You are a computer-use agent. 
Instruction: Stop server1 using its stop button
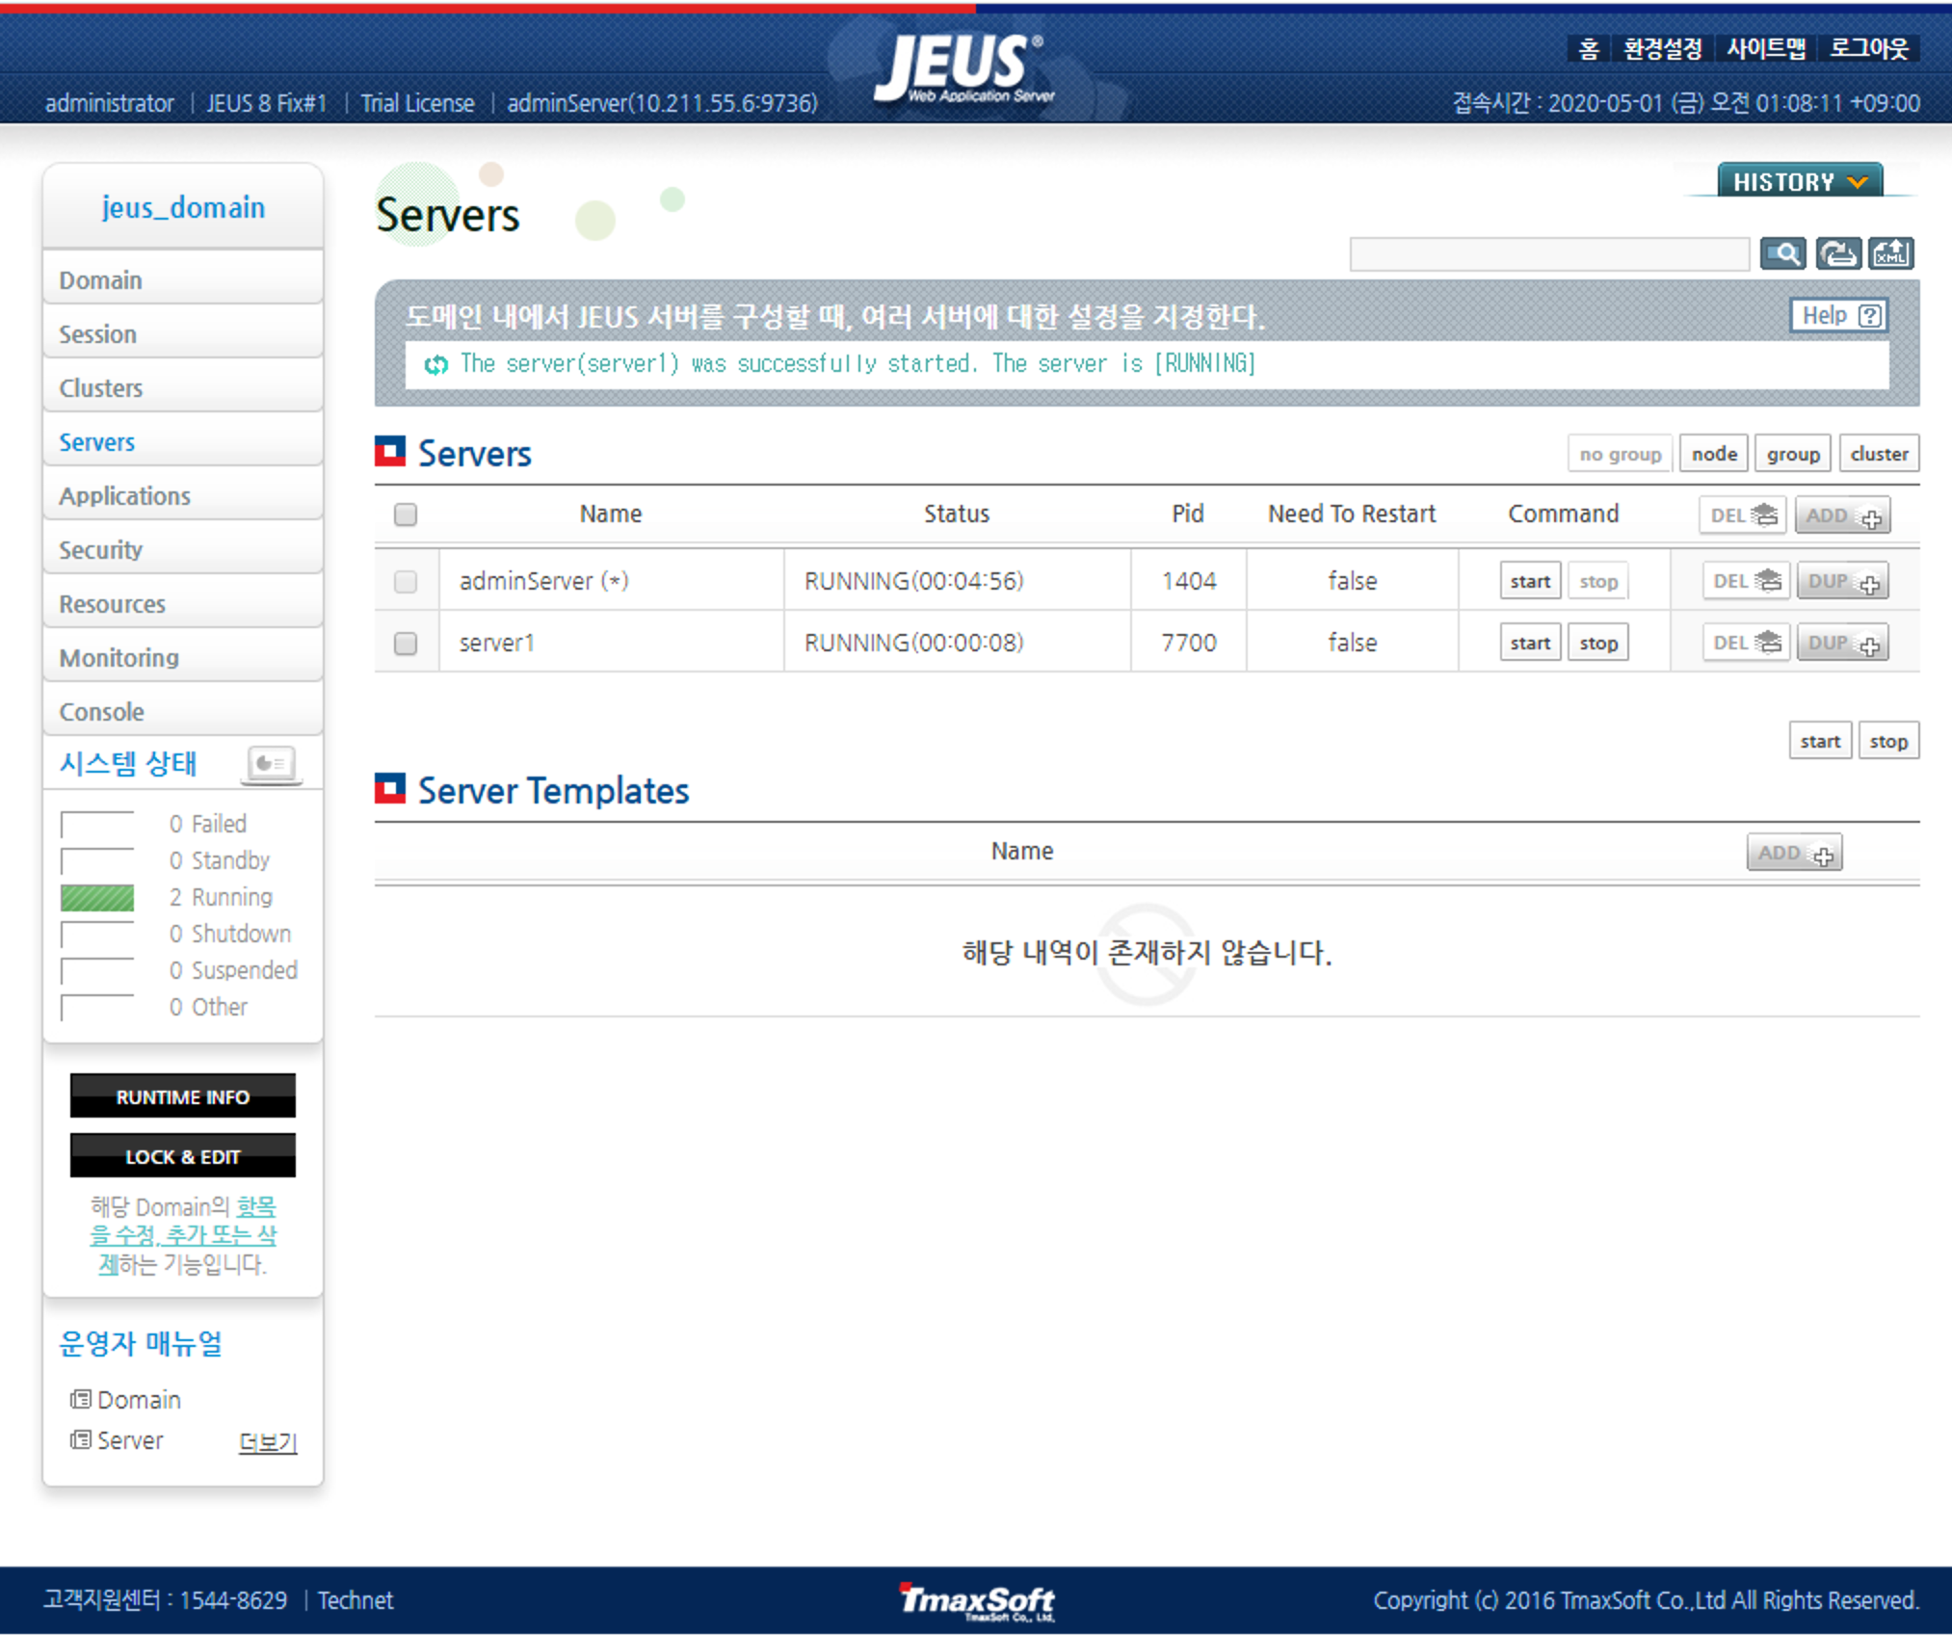(1597, 643)
